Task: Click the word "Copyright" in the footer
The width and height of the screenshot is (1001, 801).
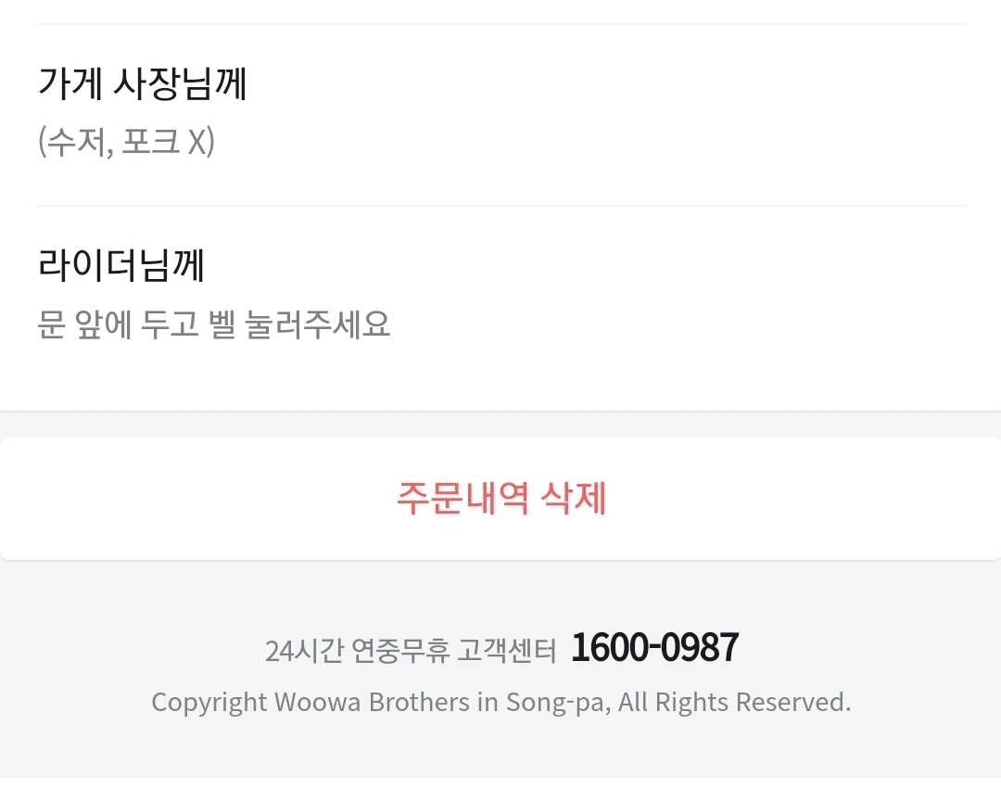Action: 209,703
